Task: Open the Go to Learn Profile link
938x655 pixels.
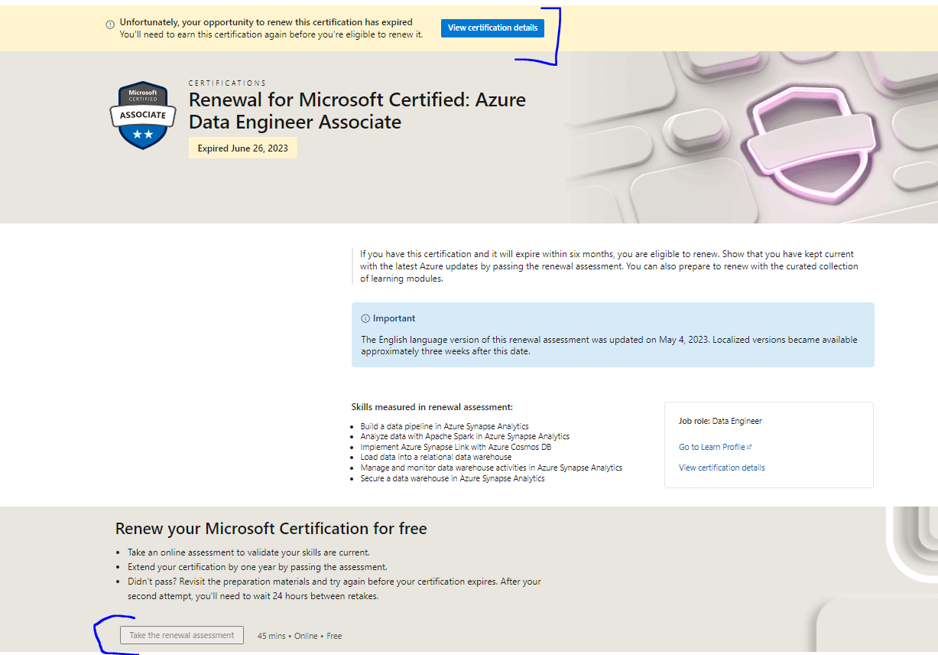Action: (712, 447)
